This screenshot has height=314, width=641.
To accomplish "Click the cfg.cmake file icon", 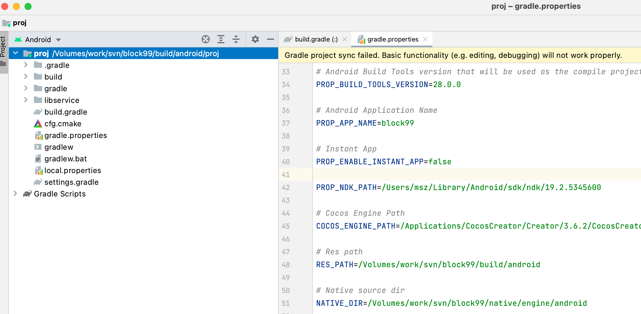I will [x=38, y=124].
